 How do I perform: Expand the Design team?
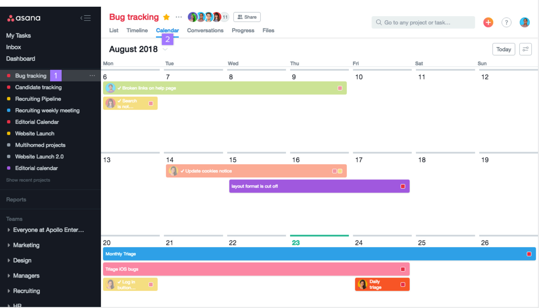click(x=9, y=260)
